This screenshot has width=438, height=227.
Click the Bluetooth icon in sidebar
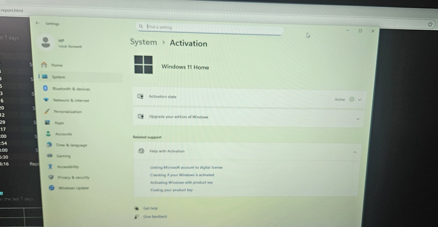pos(45,88)
